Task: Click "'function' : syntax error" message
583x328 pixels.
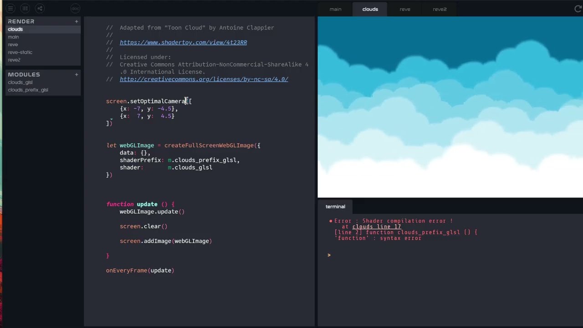Action: (x=378, y=238)
